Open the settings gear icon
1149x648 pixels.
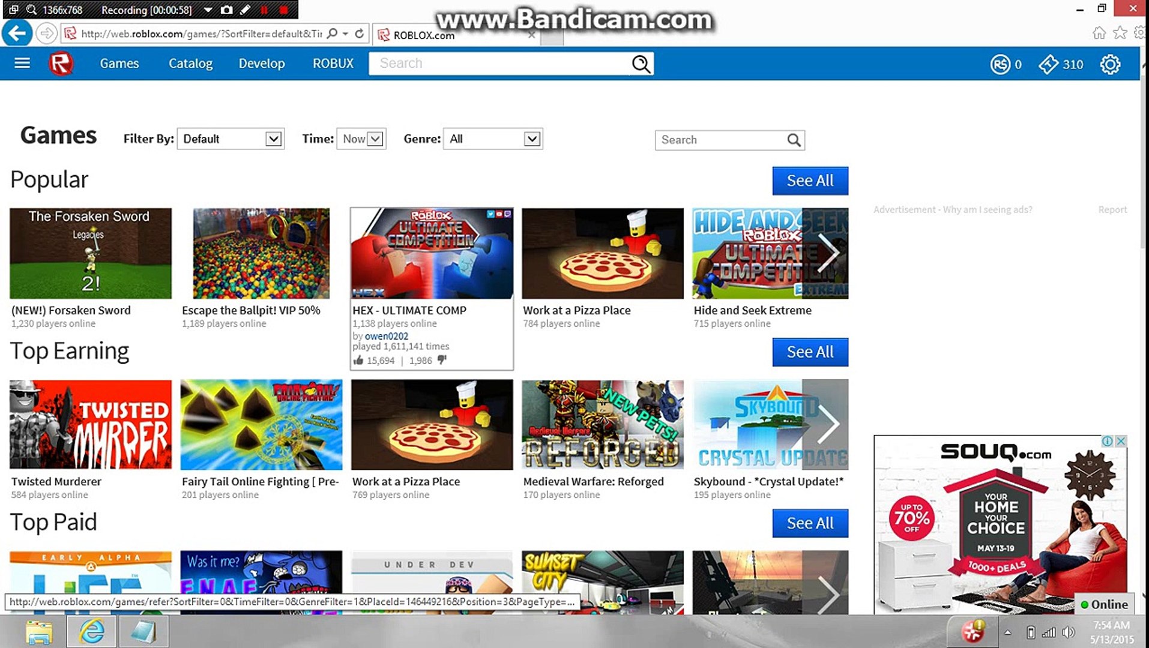coord(1110,64)
